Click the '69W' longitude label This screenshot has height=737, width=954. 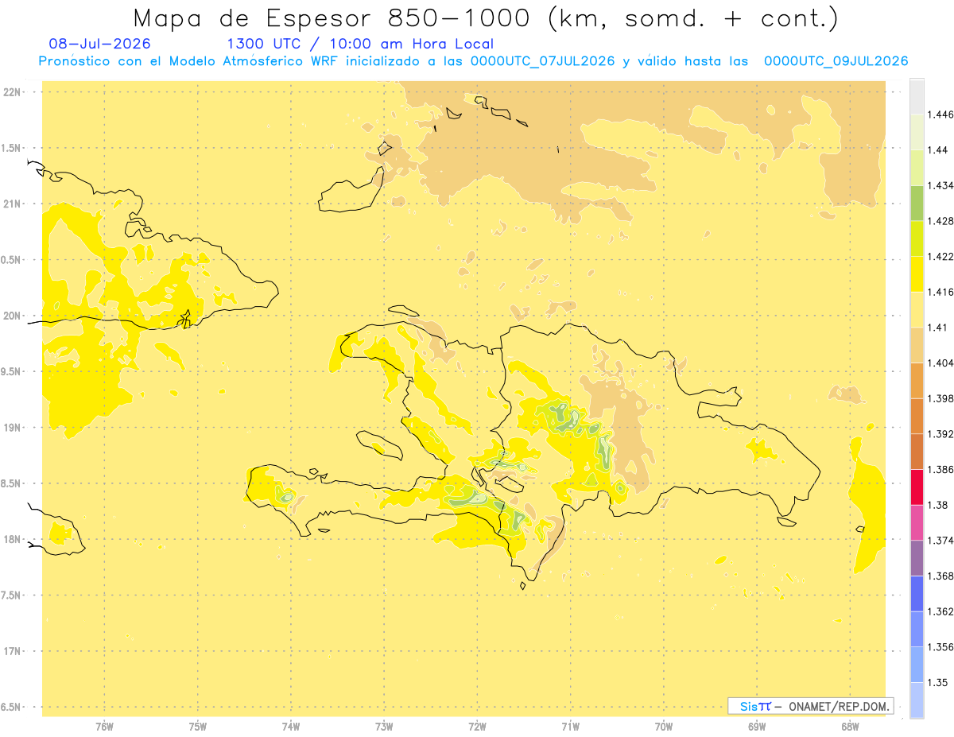click(757, 726)
